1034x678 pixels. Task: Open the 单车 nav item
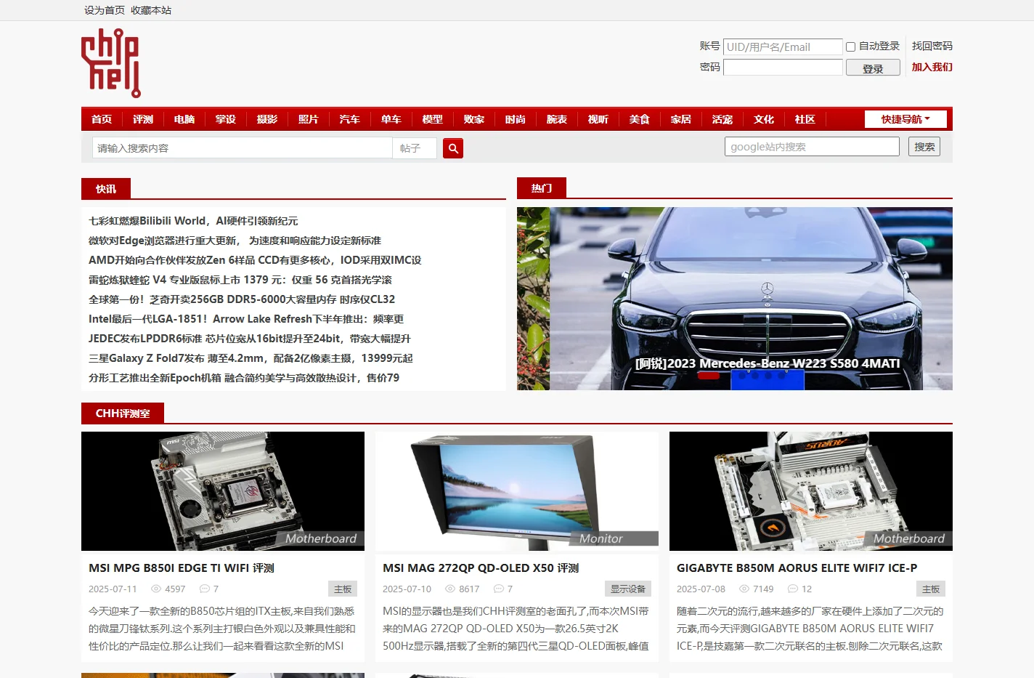pyautogui.click(x=391, y=119)
